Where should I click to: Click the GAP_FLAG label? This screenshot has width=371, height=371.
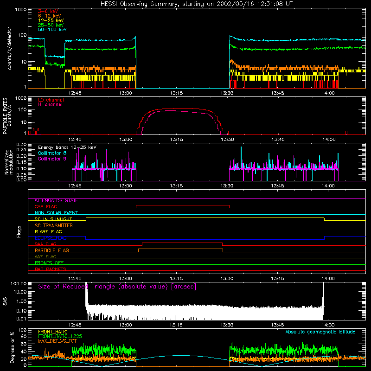[x=45, y=206]
